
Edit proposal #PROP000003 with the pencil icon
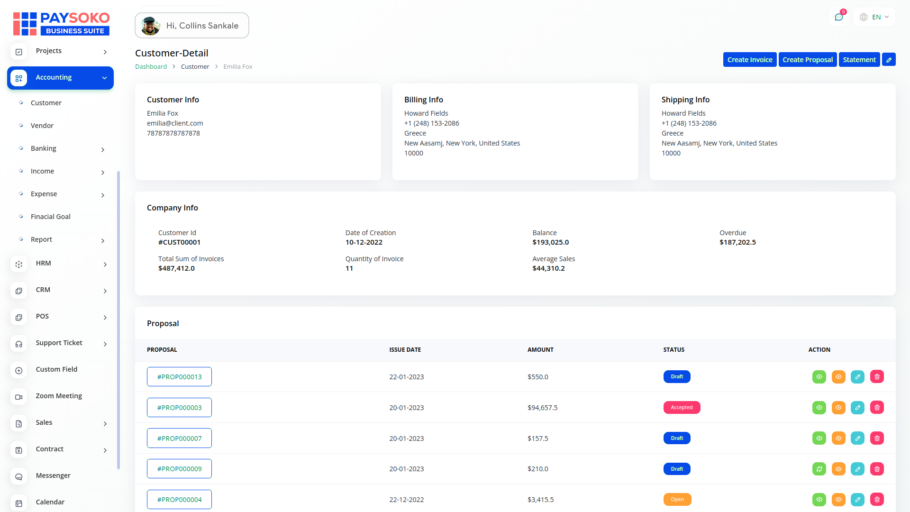coord(857,408)
